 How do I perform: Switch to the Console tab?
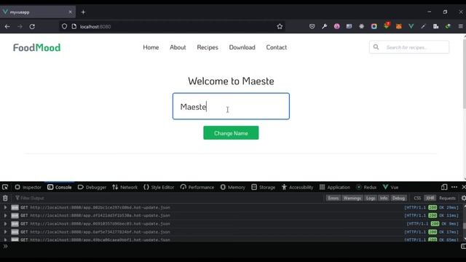click(x=60, y=187)
